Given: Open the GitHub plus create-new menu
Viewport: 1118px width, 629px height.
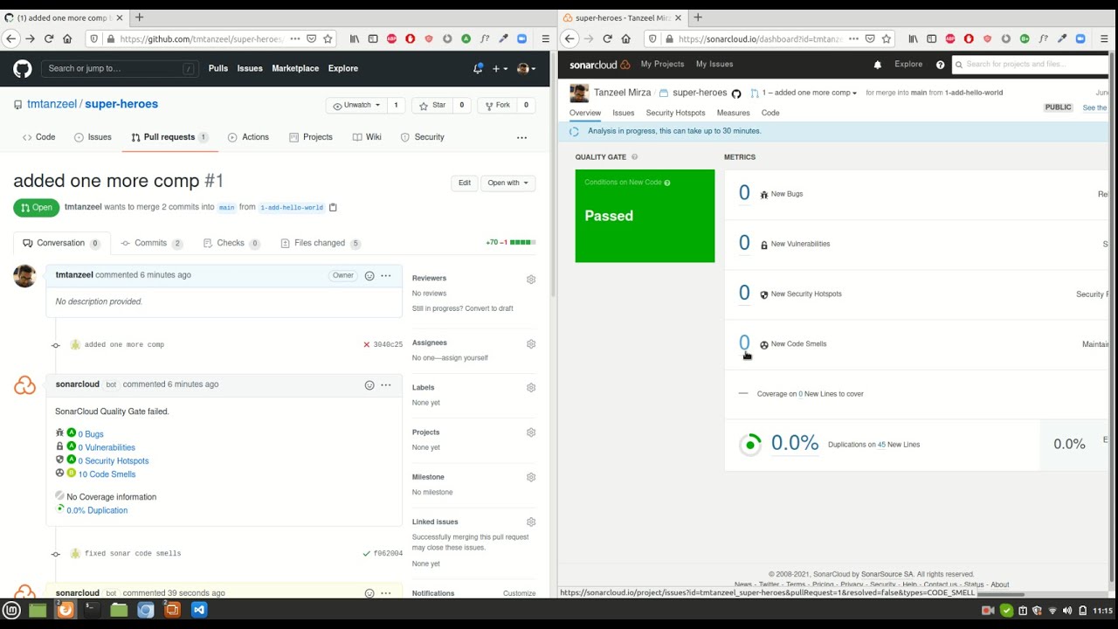Looking at the screenshot, I should (x=500, y=68).
